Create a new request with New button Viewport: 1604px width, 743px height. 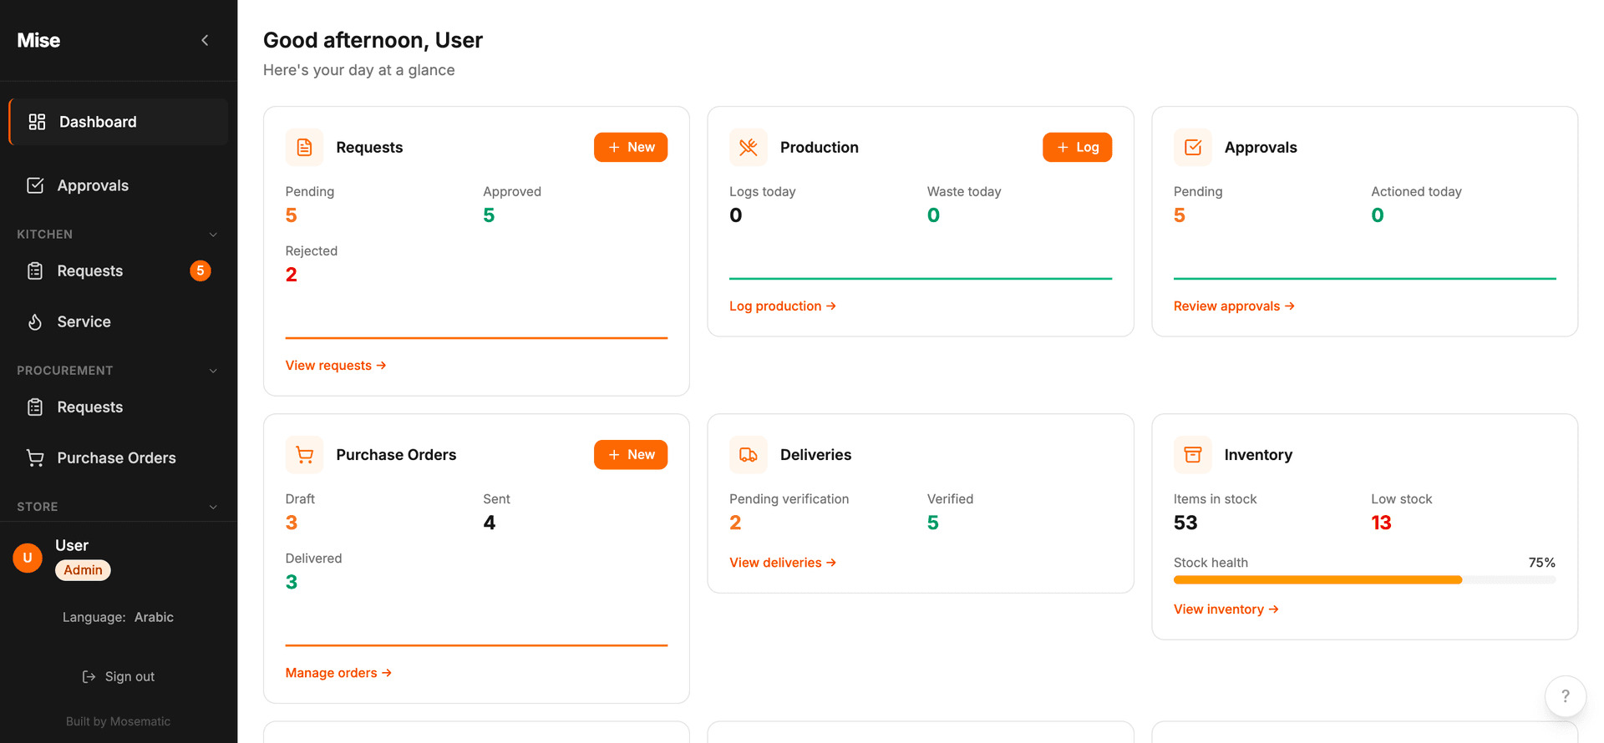point(631,147)
